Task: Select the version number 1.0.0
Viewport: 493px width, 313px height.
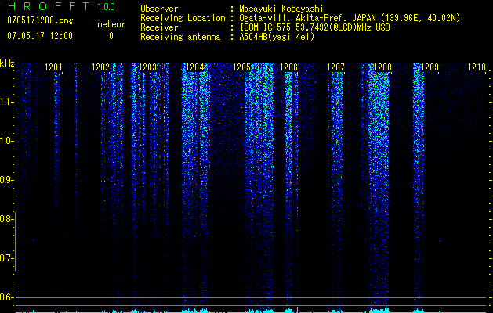Action: click(107, 6)
